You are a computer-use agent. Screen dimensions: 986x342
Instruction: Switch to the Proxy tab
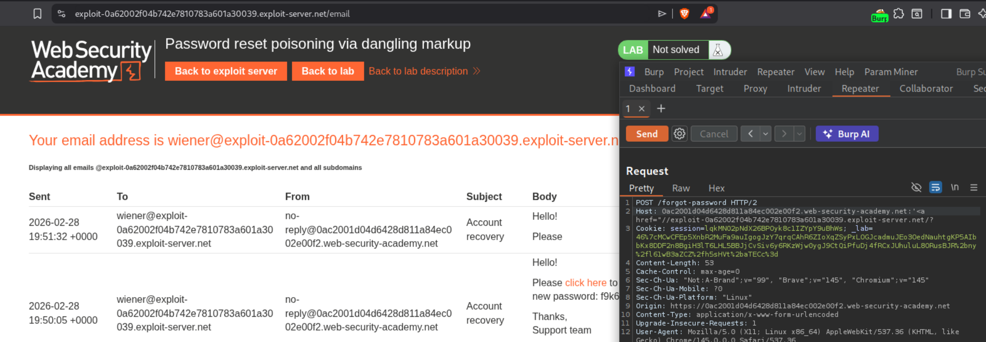pos(755,89)
